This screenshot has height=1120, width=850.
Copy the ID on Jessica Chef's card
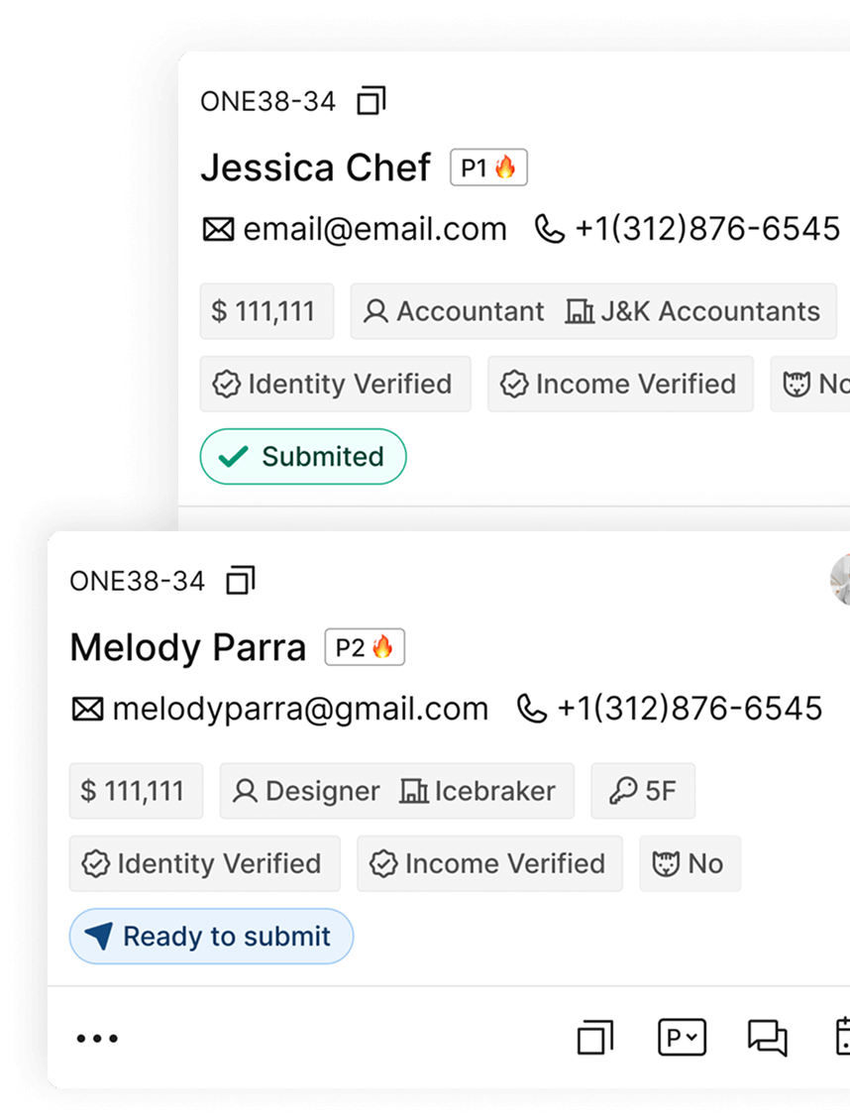point(372,101)
